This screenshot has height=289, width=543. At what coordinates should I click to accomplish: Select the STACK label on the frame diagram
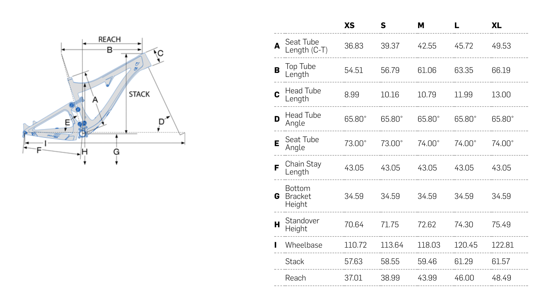139,94
